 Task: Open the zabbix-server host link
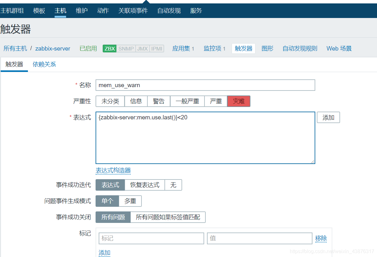click(53, 48)
